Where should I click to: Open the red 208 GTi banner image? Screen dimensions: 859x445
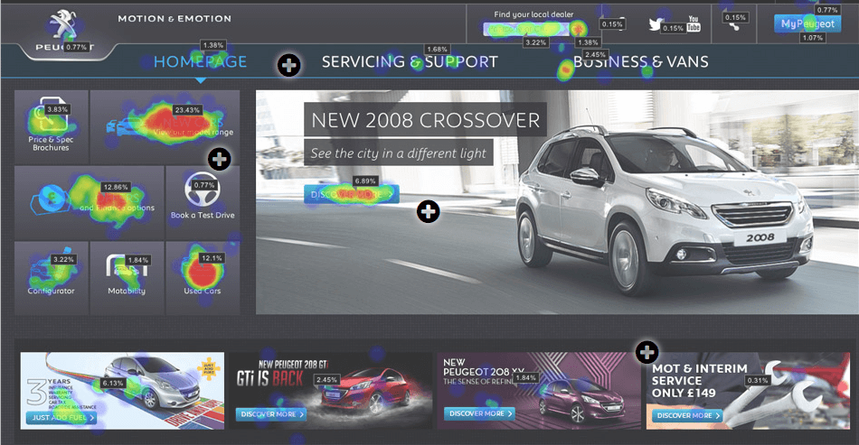pyautogui.click(x=332, y=390)
